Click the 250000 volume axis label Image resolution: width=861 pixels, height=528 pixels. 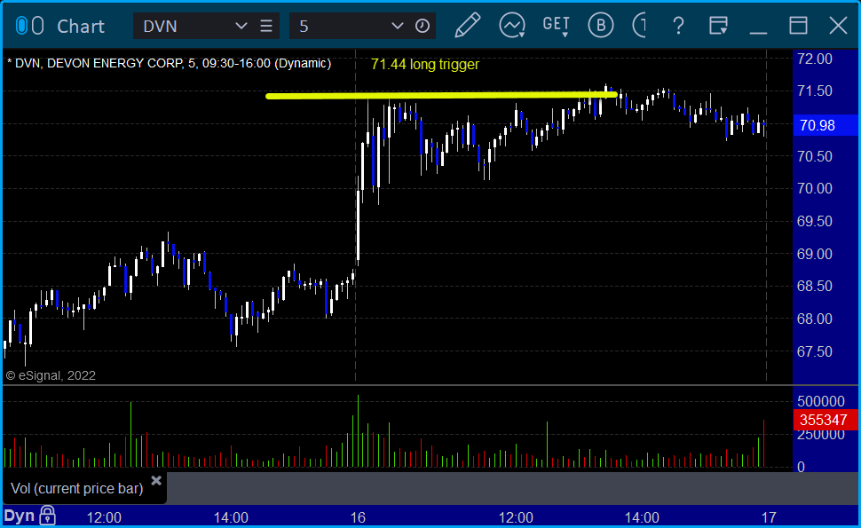(821, 435)
